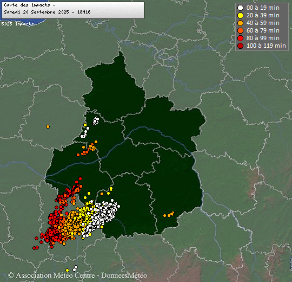This screenshot has height=282, width=292.
Task: Click the '5025 impacts' counter text
Action: point(17,24)
